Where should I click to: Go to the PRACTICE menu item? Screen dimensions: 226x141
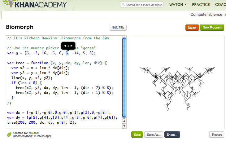tap(201, 5)
